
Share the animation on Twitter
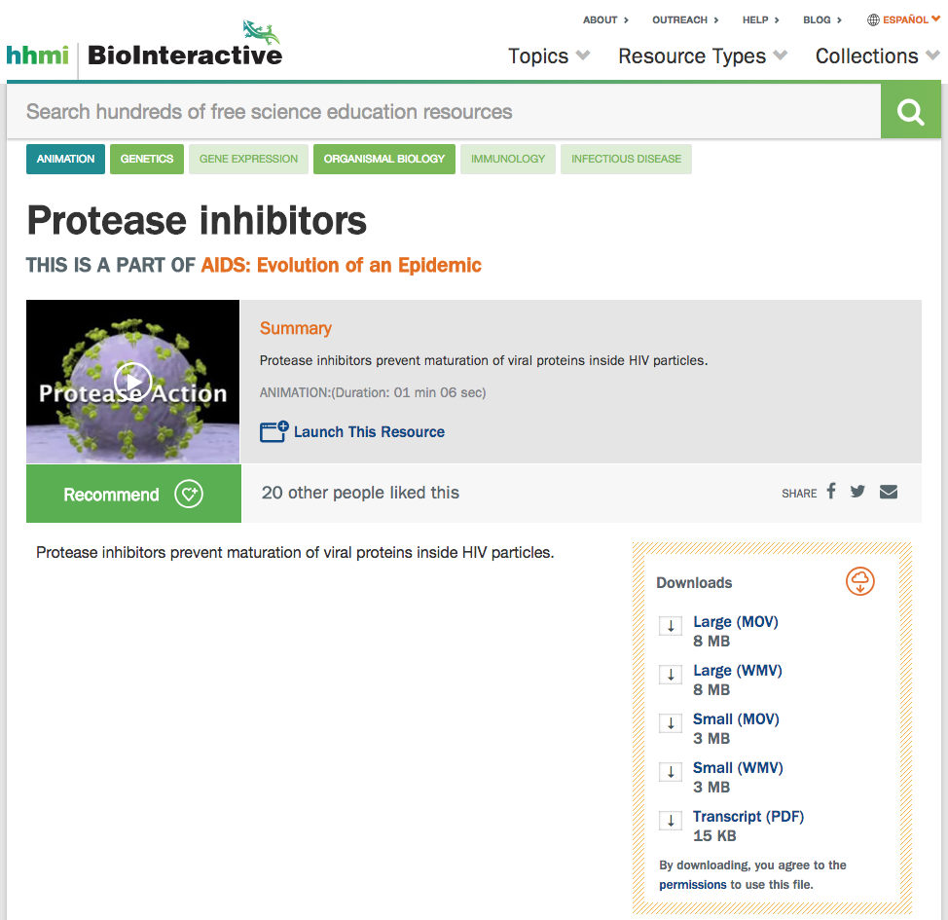pos(857,493)
